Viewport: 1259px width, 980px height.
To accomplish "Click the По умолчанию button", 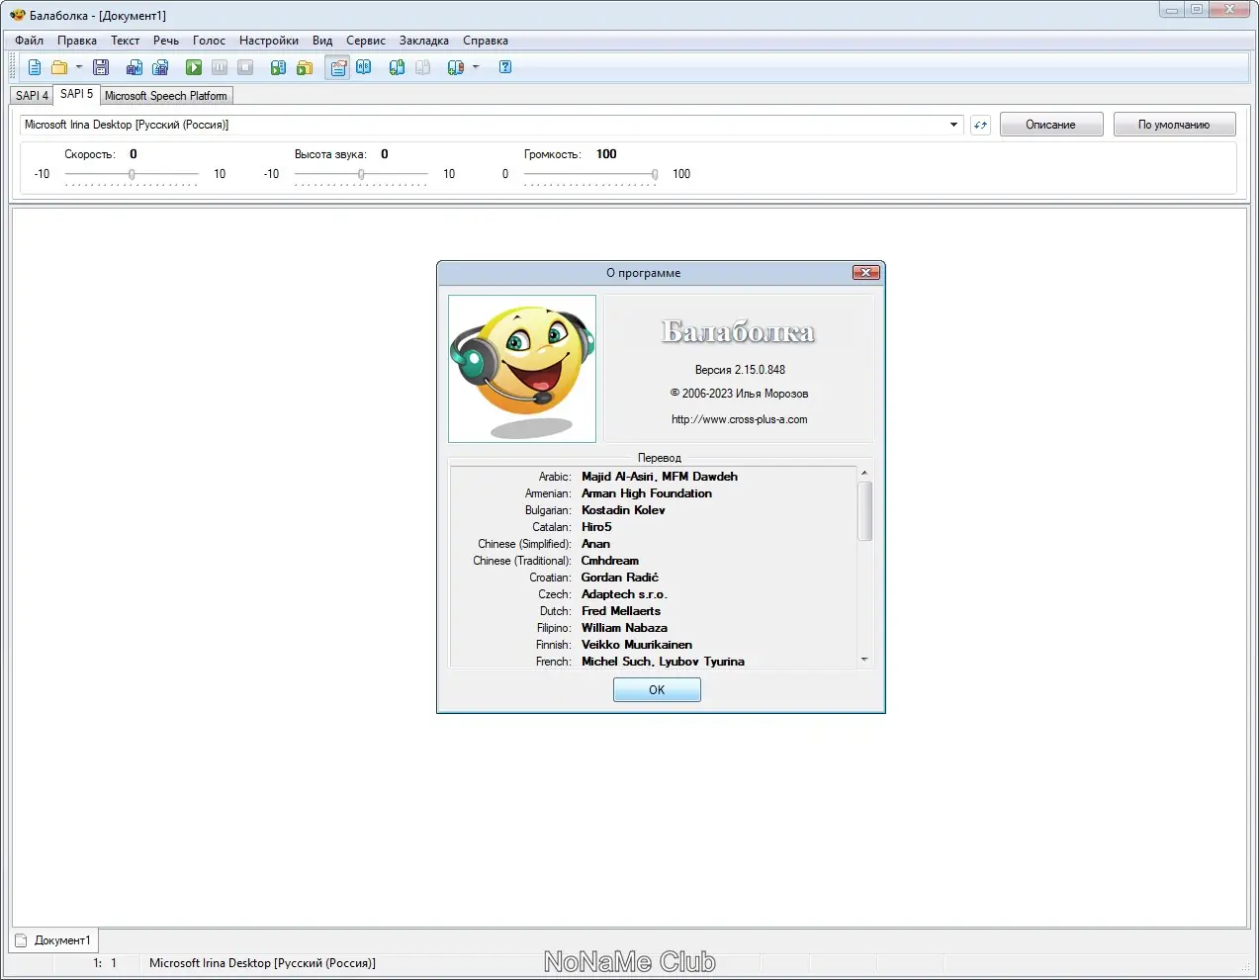I will pos(1174,125).
